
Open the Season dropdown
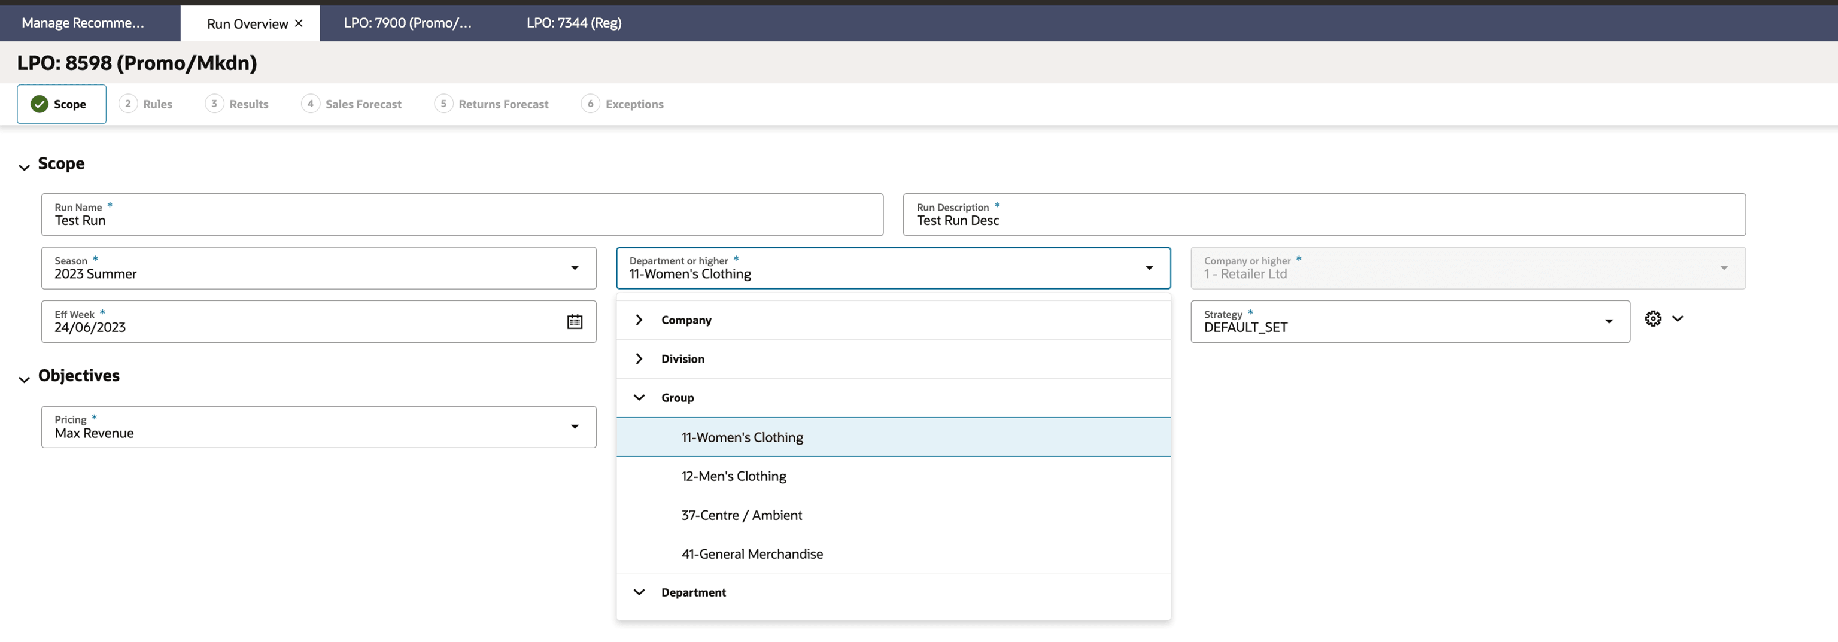coord(575,268)
